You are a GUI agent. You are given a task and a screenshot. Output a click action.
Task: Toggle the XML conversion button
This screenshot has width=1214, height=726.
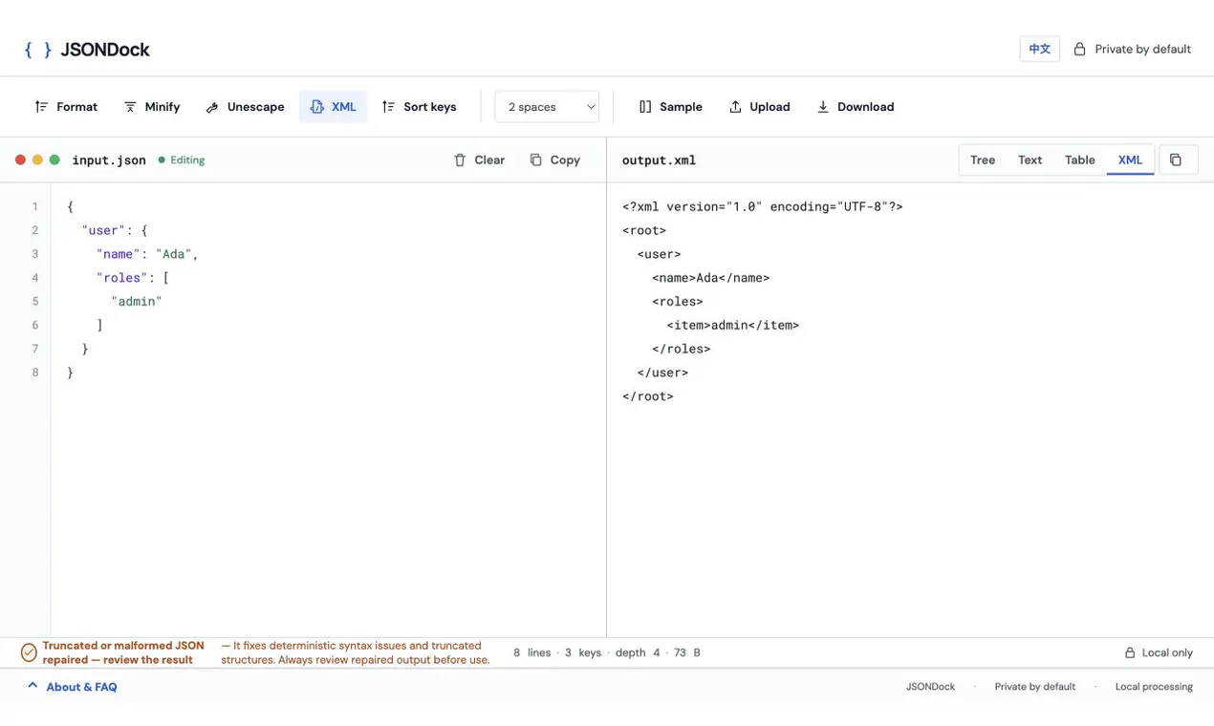[x=333, y=107]
